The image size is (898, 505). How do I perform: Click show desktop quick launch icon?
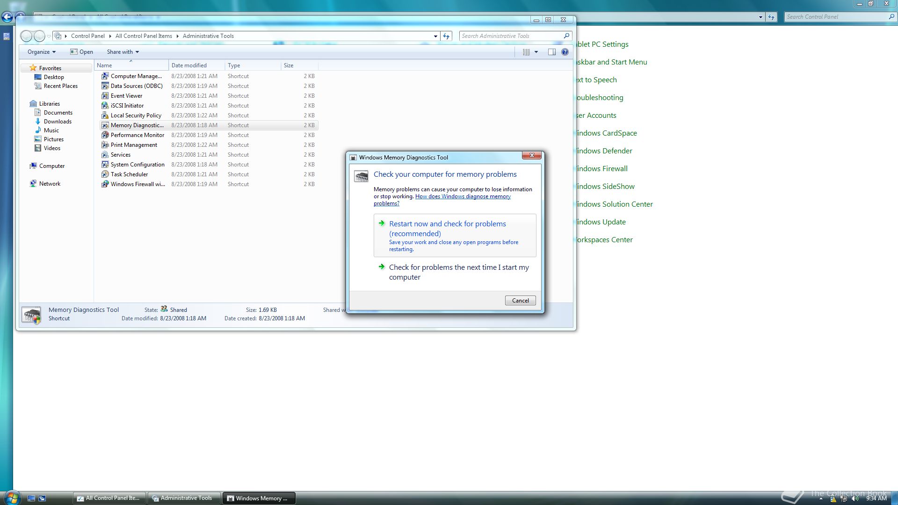point(31,498)
